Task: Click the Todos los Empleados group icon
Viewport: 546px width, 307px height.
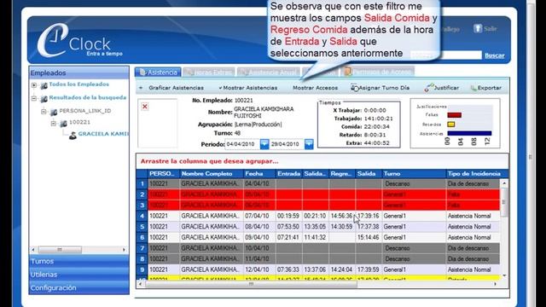Action: coord(44,85)
